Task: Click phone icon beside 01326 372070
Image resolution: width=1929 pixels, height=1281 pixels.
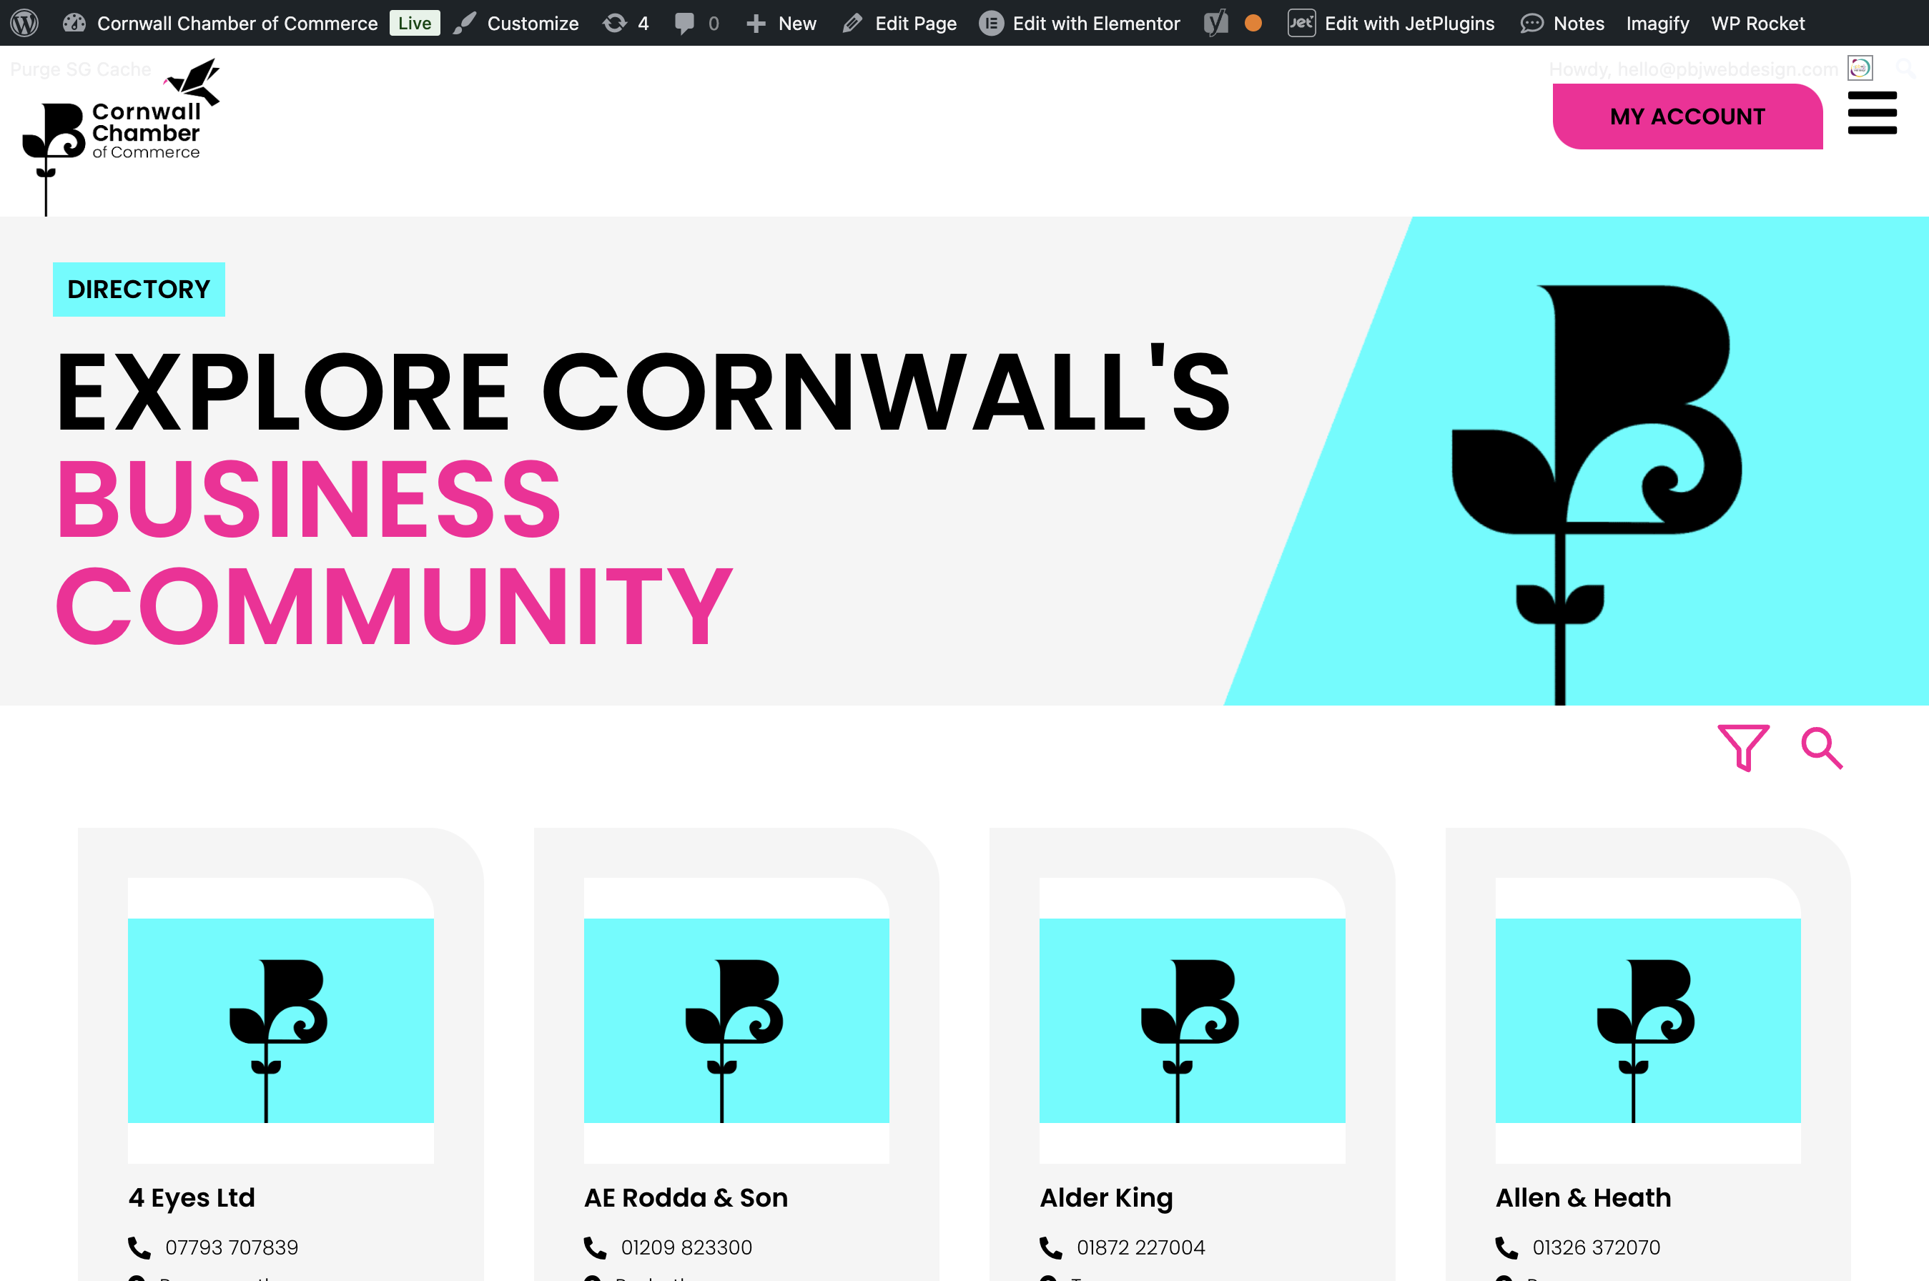Action: tap(1507, 1247)
